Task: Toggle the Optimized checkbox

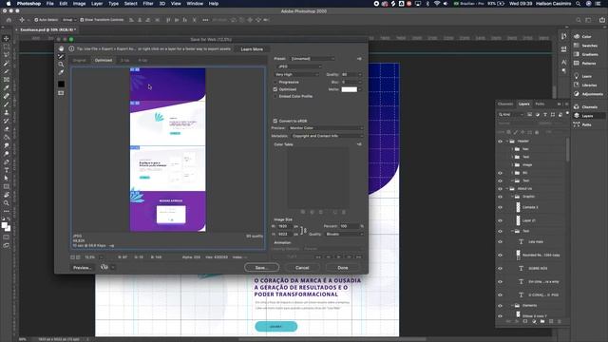Action: 275,89
